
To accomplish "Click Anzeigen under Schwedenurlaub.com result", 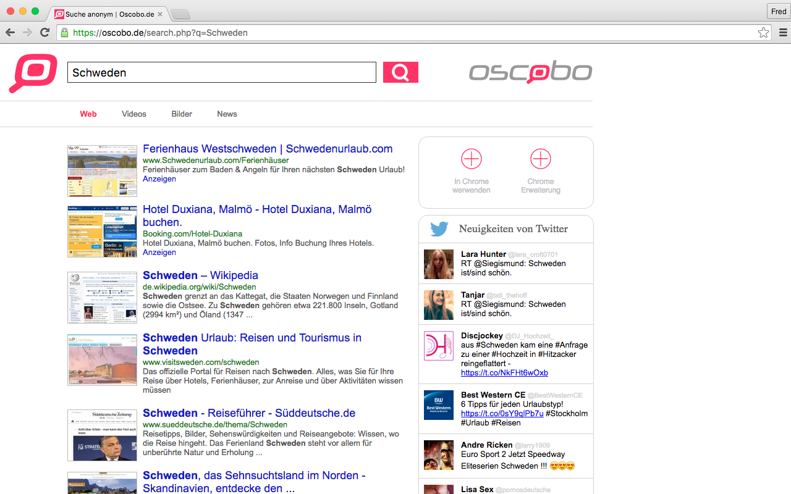I will click(x=159, y=179).
